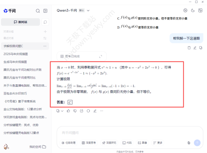Screen dimensions: 207x153
Task: Open the Qwen3-千问 model dropdown
Action: click(x=73, y=10)
